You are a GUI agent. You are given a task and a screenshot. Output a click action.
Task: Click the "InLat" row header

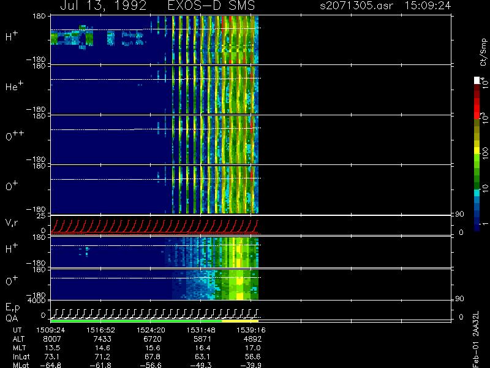(x=21, y=357)
